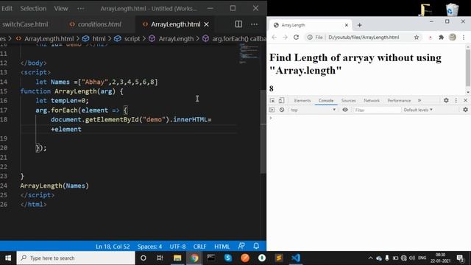The image size is (471, 265).
Task: Open the Chrome extensions puzzle icon
Action: (x=442, y=38)
